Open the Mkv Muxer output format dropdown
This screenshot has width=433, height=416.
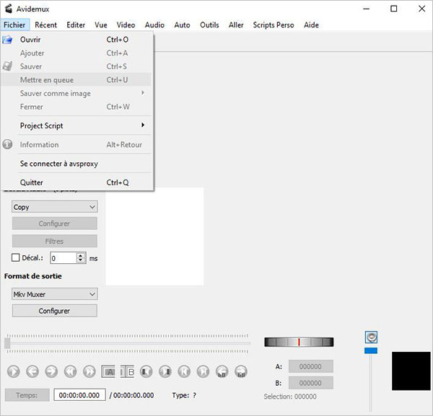point(55,294)
